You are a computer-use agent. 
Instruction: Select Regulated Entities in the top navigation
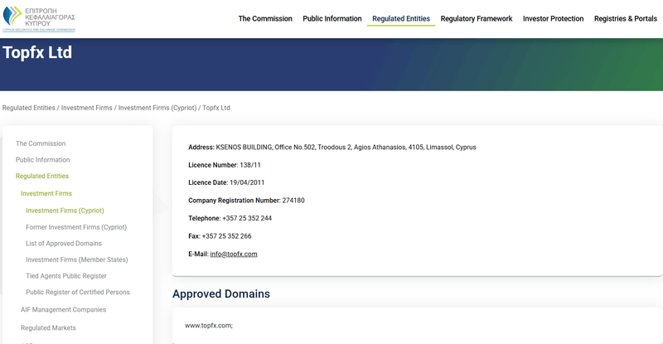coord(401,18)
